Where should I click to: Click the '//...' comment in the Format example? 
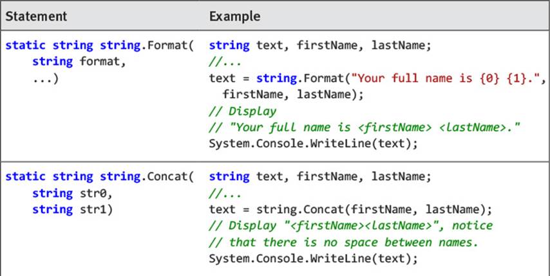click(225, 62)
